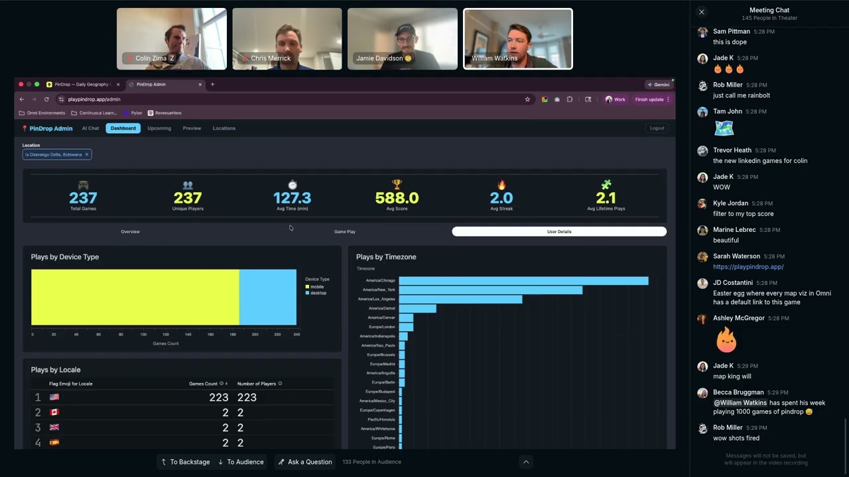Click the US flag locale row
Screen dimensions: 849x477
click(x=182, y=397)
